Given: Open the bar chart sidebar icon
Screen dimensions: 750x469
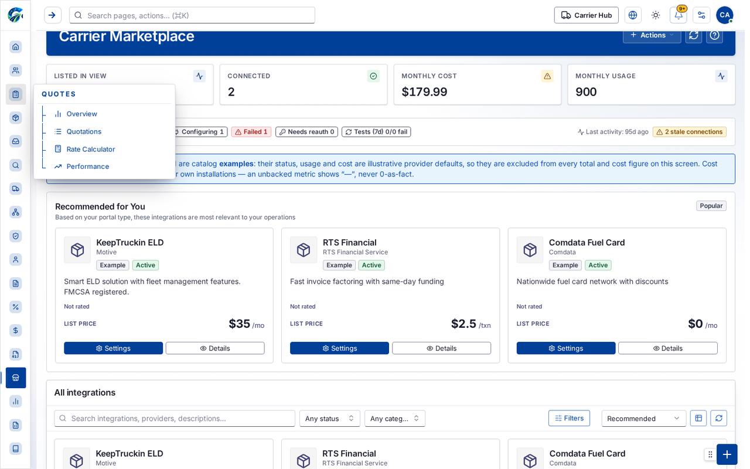Looking at the screenshot, I should click(16, 401).
